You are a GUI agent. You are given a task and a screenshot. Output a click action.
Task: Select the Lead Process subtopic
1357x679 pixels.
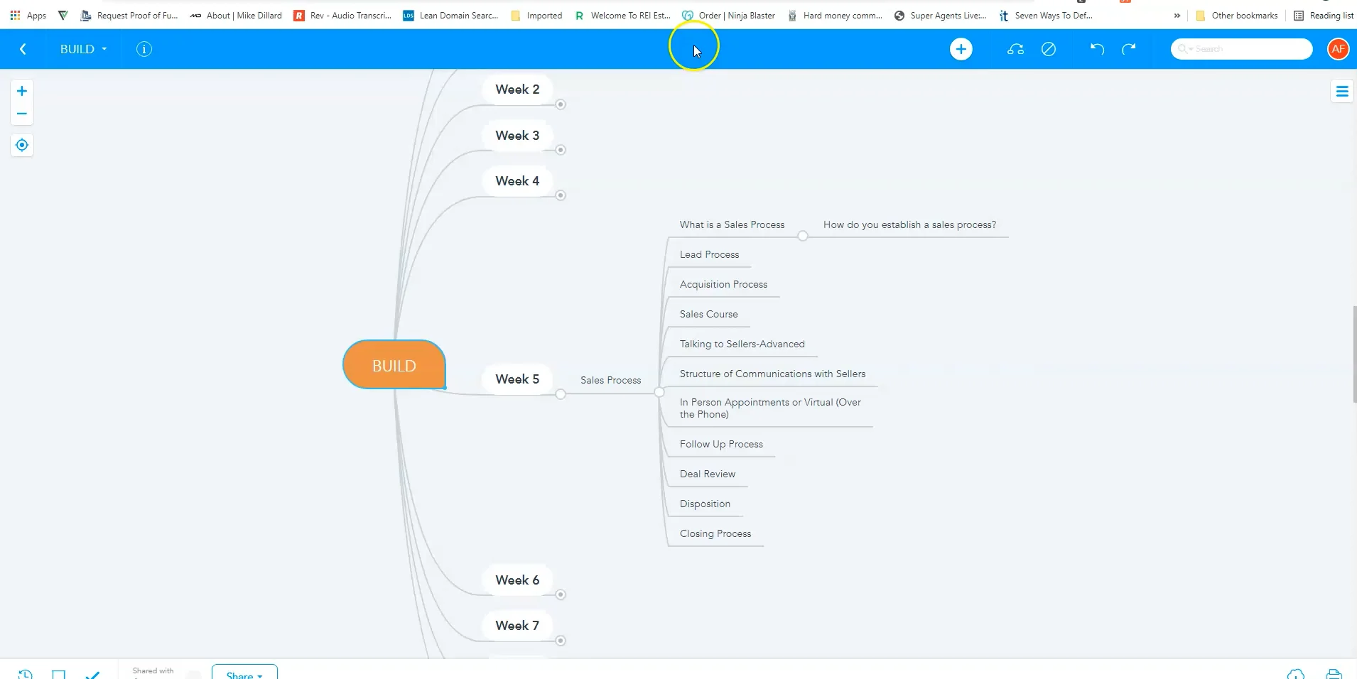click(x=709, y=254)
